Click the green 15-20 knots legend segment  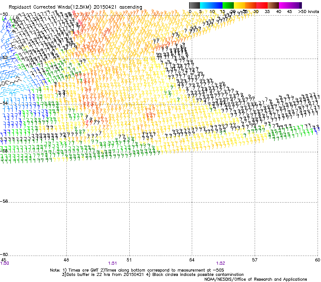pos(228,5)
